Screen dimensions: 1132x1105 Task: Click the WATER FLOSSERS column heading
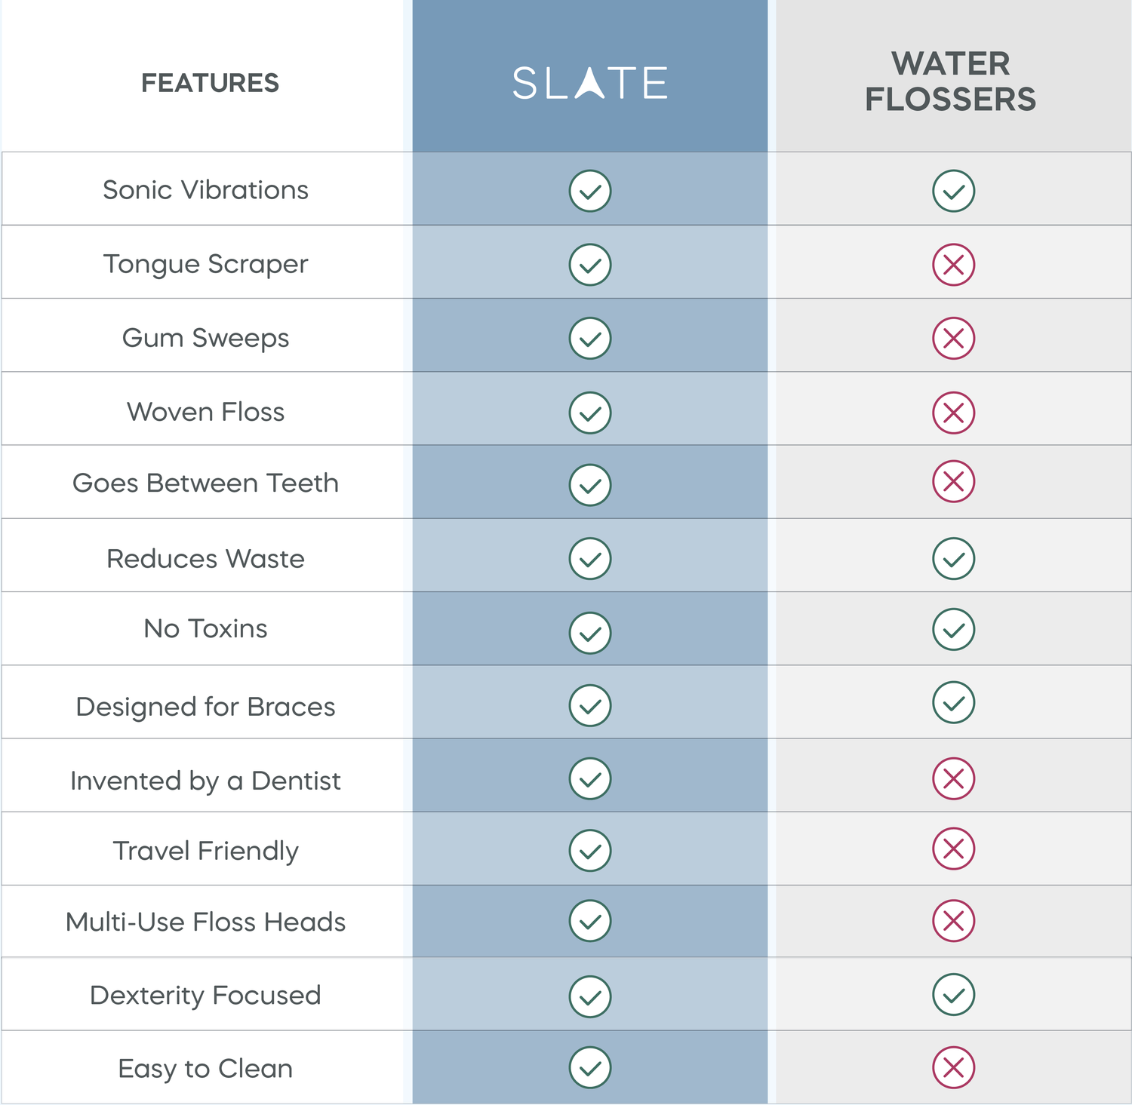click(x=950, y=81)
